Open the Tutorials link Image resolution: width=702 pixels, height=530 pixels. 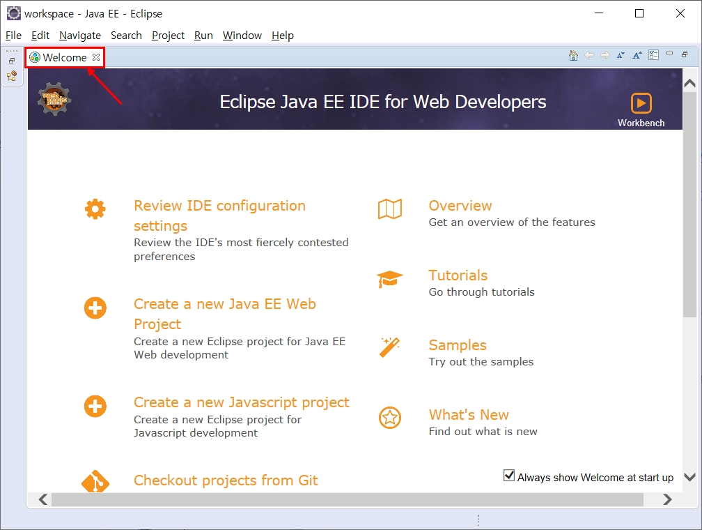pos(458,275)
